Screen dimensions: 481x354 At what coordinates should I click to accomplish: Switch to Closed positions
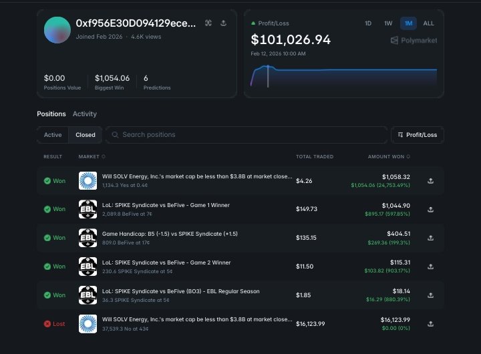pyautogui.click(x=86, y=135)
